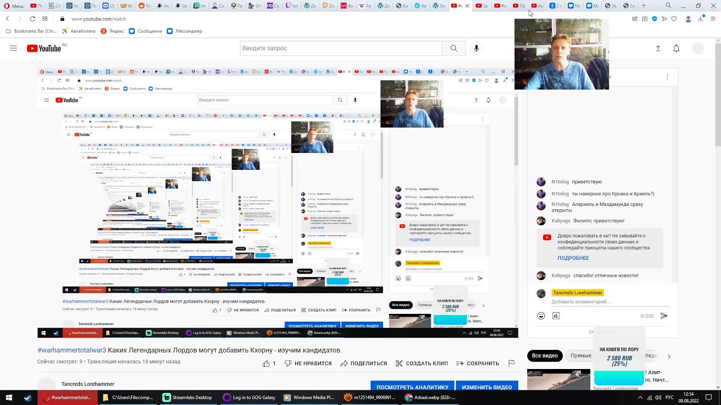Click ПОСМОТРЕТЬ АНАЛИТИКУ button

[x=412, y=386]
